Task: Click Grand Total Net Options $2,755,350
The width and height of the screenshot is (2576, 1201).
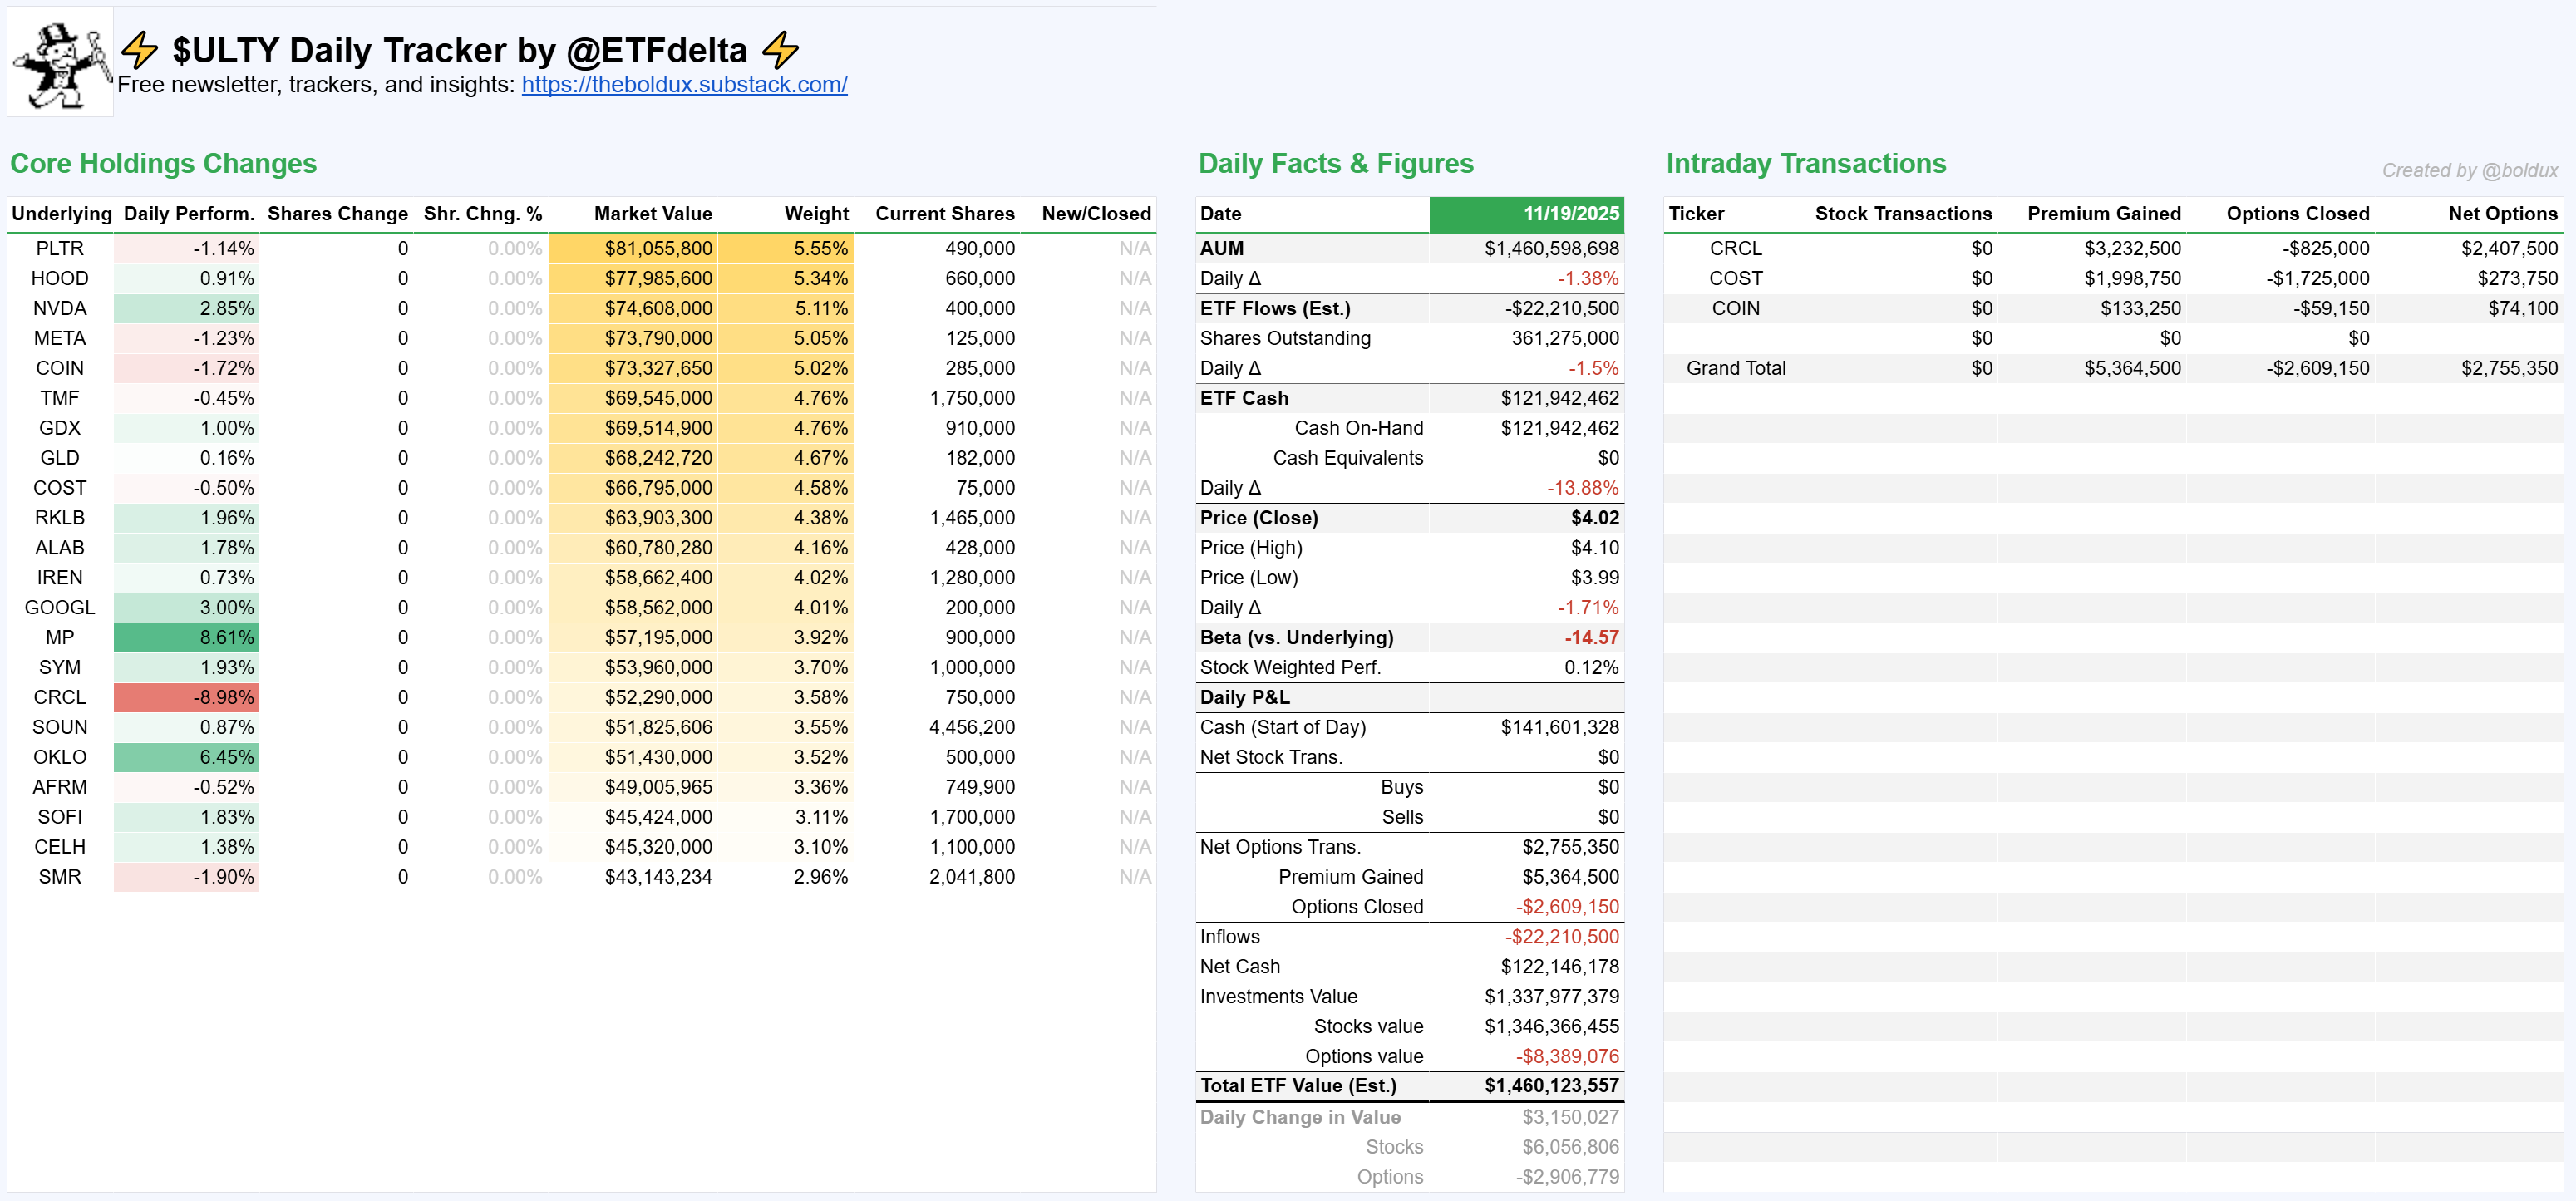Action: pos(2508,368)
